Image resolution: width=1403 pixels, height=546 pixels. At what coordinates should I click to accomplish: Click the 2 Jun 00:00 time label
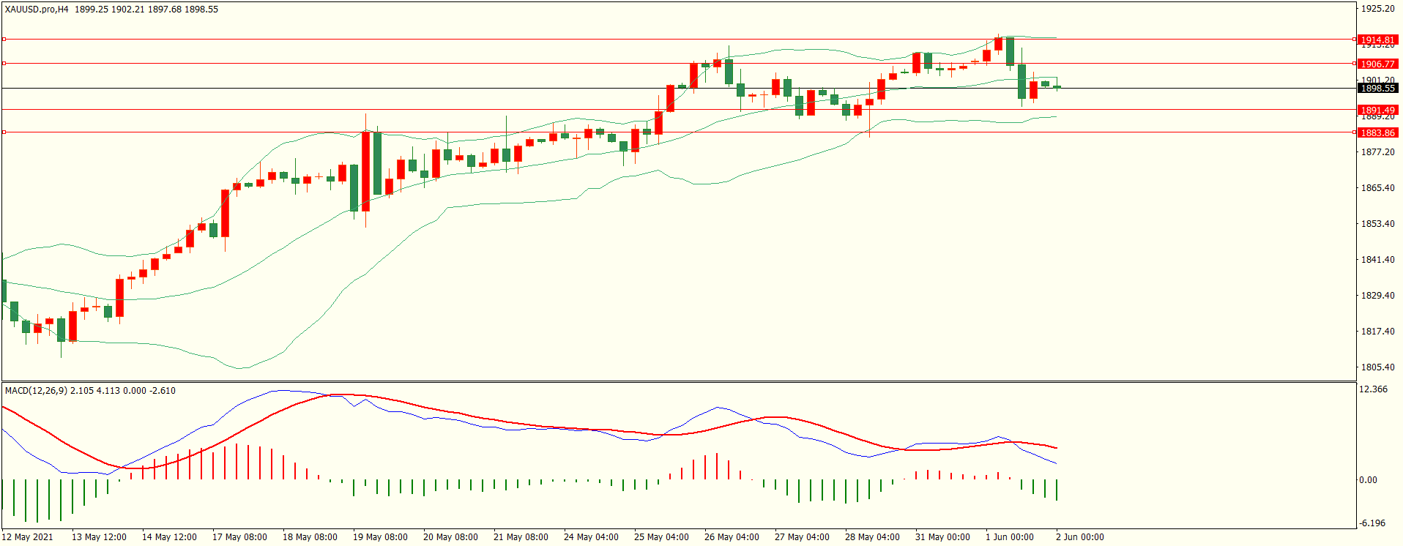tap(1080, 537)
